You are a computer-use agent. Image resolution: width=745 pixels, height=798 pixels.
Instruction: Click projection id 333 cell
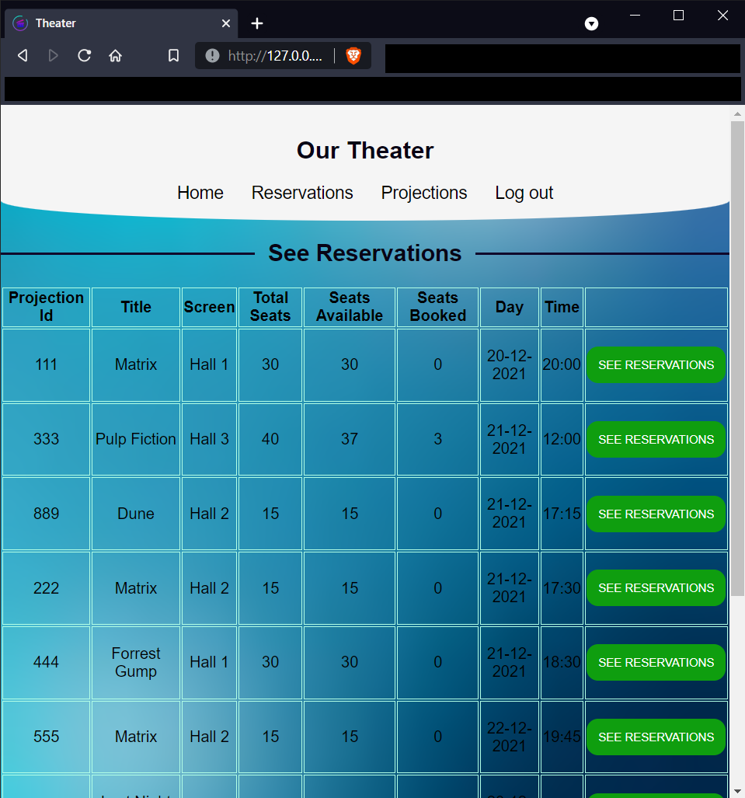pyautogui.click(x=47, y=439)
